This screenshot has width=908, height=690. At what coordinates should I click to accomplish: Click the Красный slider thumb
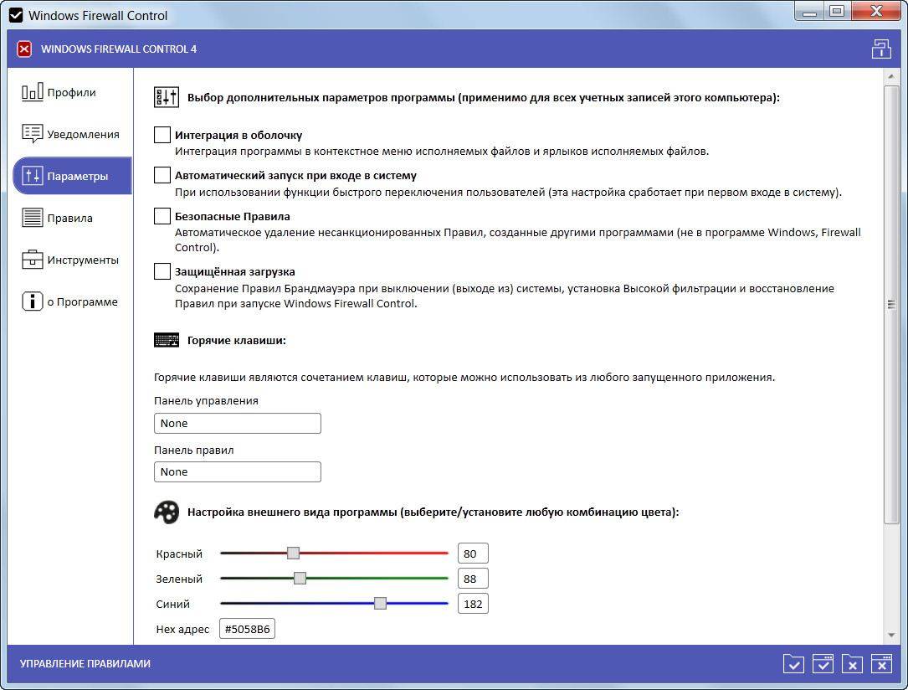click(293, 554)
